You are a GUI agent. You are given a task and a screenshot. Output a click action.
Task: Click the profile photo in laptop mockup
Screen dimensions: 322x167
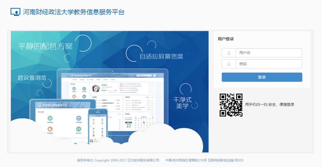point(96,88)
